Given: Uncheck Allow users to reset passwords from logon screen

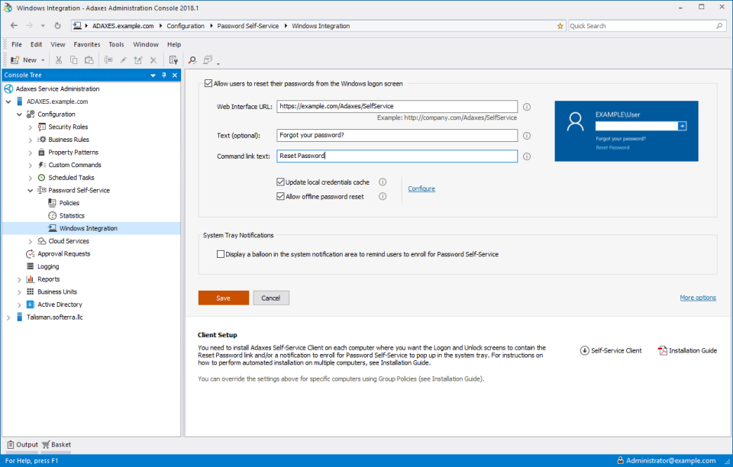Looking at the screenshot, I should coord(207,83).
